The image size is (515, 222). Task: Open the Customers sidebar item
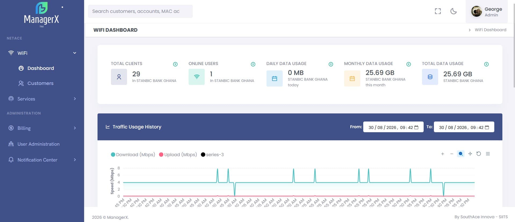(40, 83)
